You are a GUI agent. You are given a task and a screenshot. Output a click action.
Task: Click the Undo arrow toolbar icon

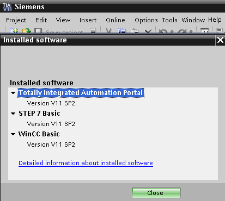tap(163, 31)
